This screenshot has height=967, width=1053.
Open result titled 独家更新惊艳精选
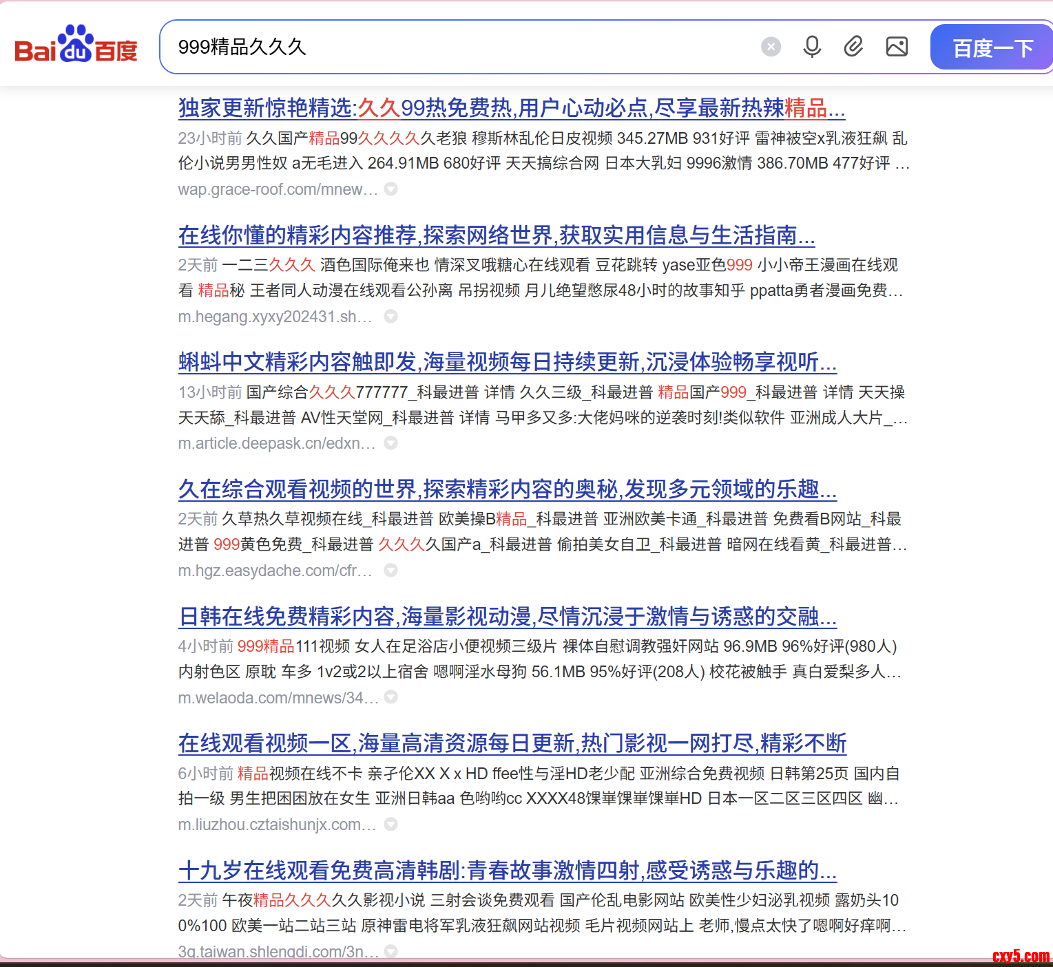point(512,108)
